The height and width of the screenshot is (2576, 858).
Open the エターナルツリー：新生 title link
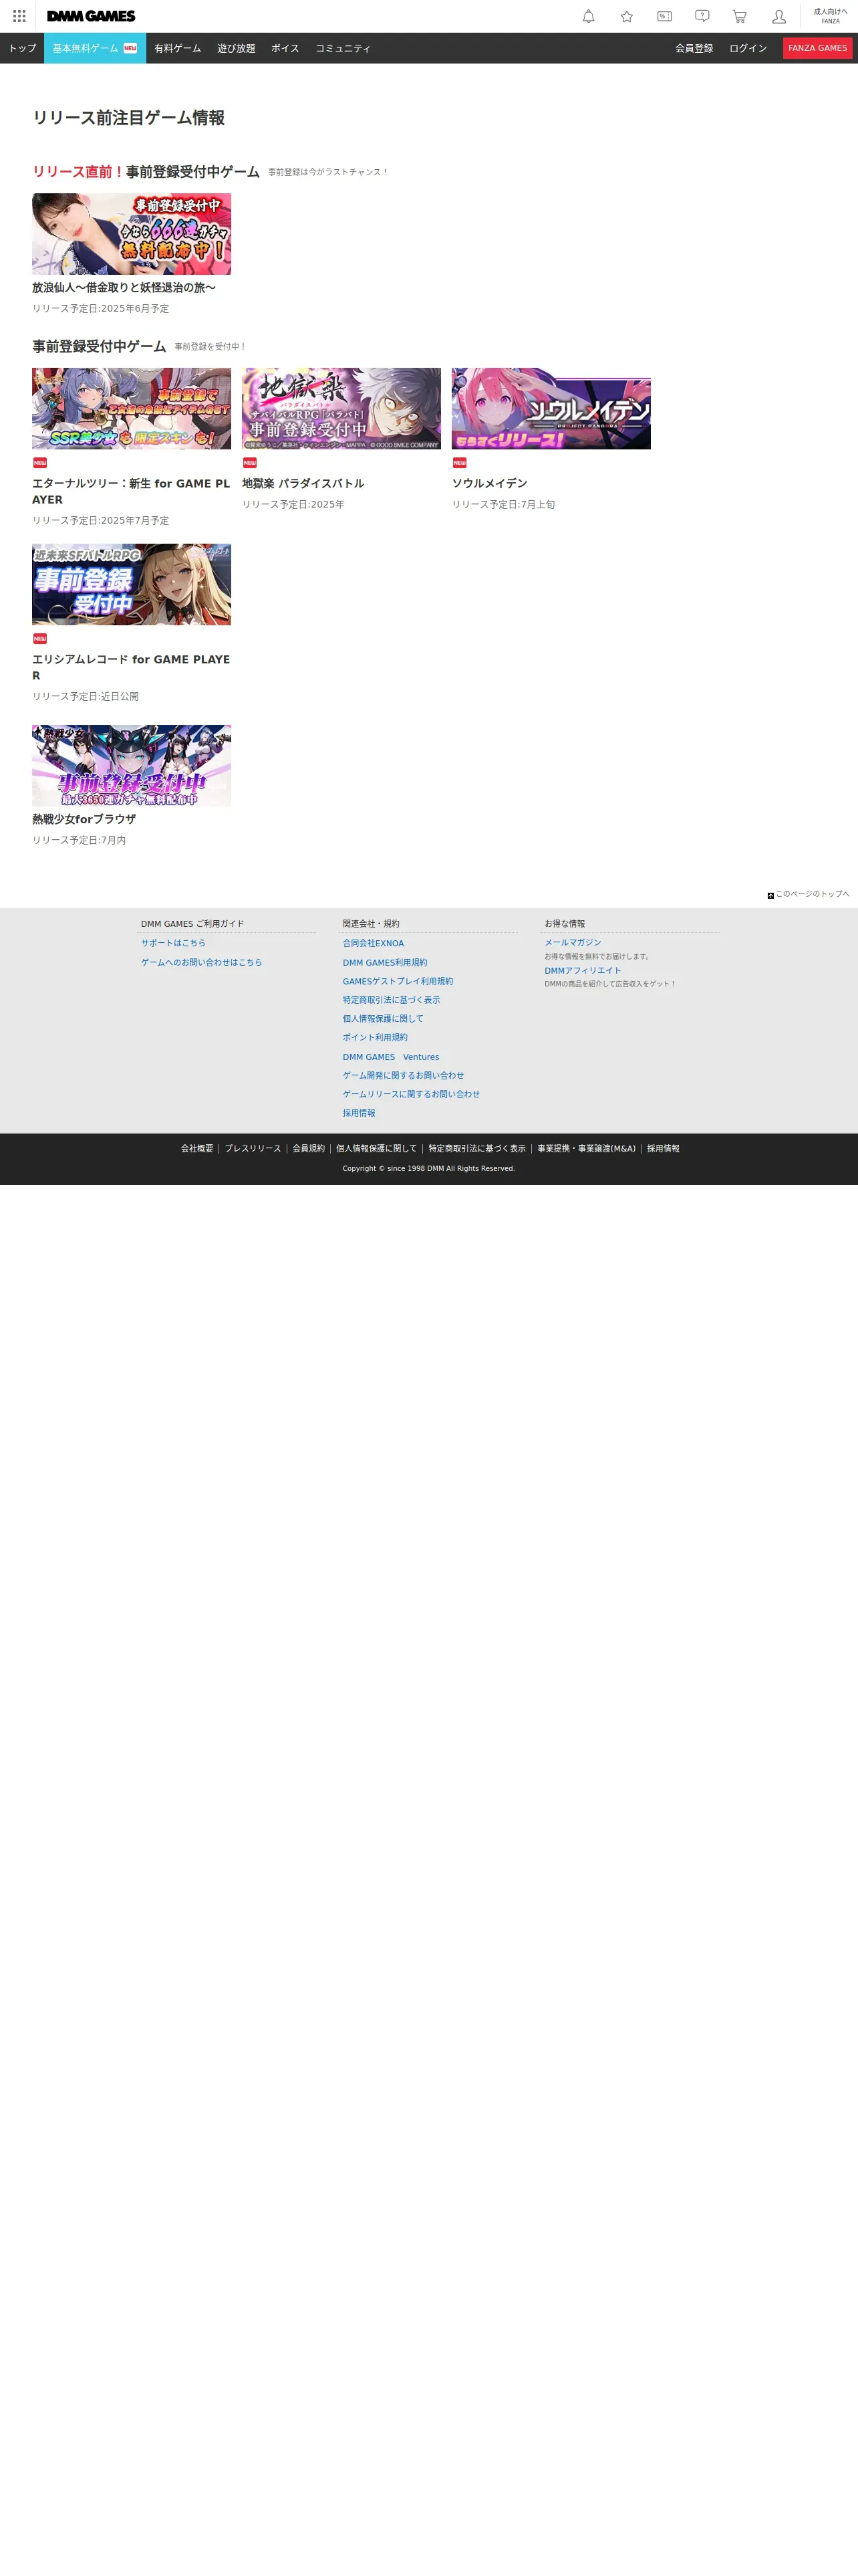coord(131,491)
